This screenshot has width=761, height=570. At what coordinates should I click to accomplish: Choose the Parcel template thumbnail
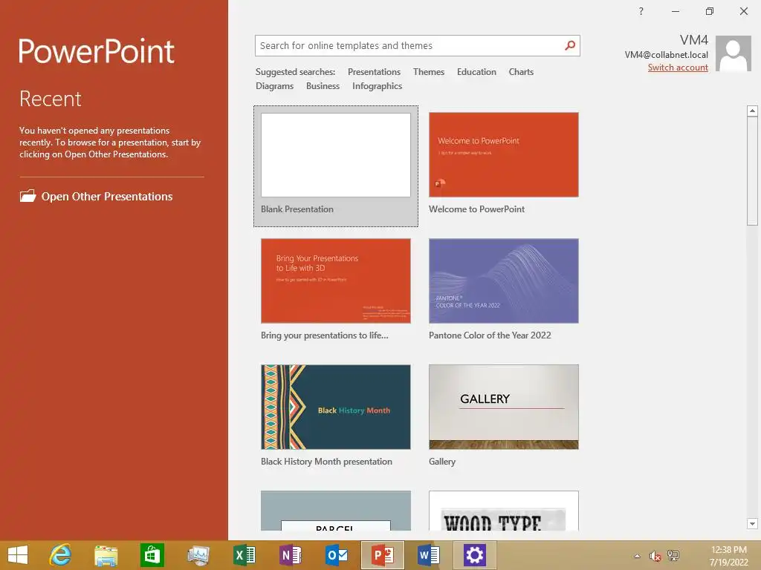click(335, 511)
